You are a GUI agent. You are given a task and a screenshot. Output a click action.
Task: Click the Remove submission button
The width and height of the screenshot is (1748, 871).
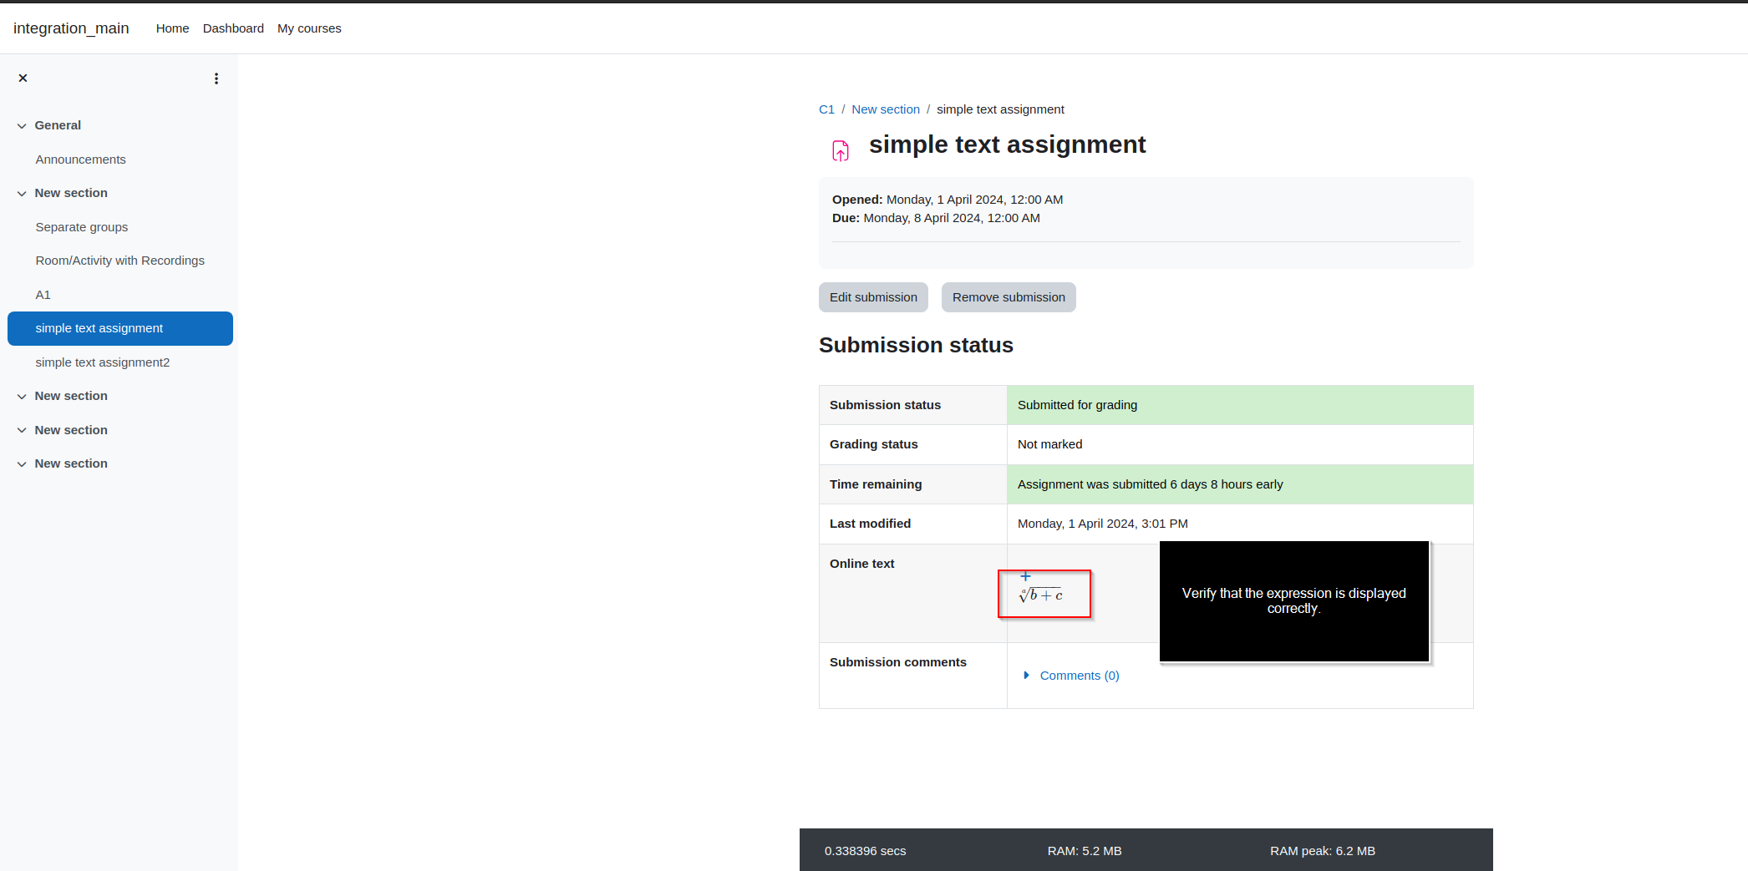1009,297
